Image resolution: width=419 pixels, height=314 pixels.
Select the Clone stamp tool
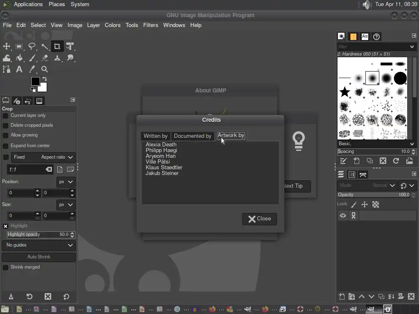pyautogui.click(x=57, y=58)
